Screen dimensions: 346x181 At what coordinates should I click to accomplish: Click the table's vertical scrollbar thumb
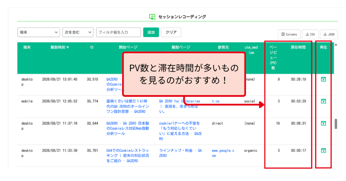(336, 124)
